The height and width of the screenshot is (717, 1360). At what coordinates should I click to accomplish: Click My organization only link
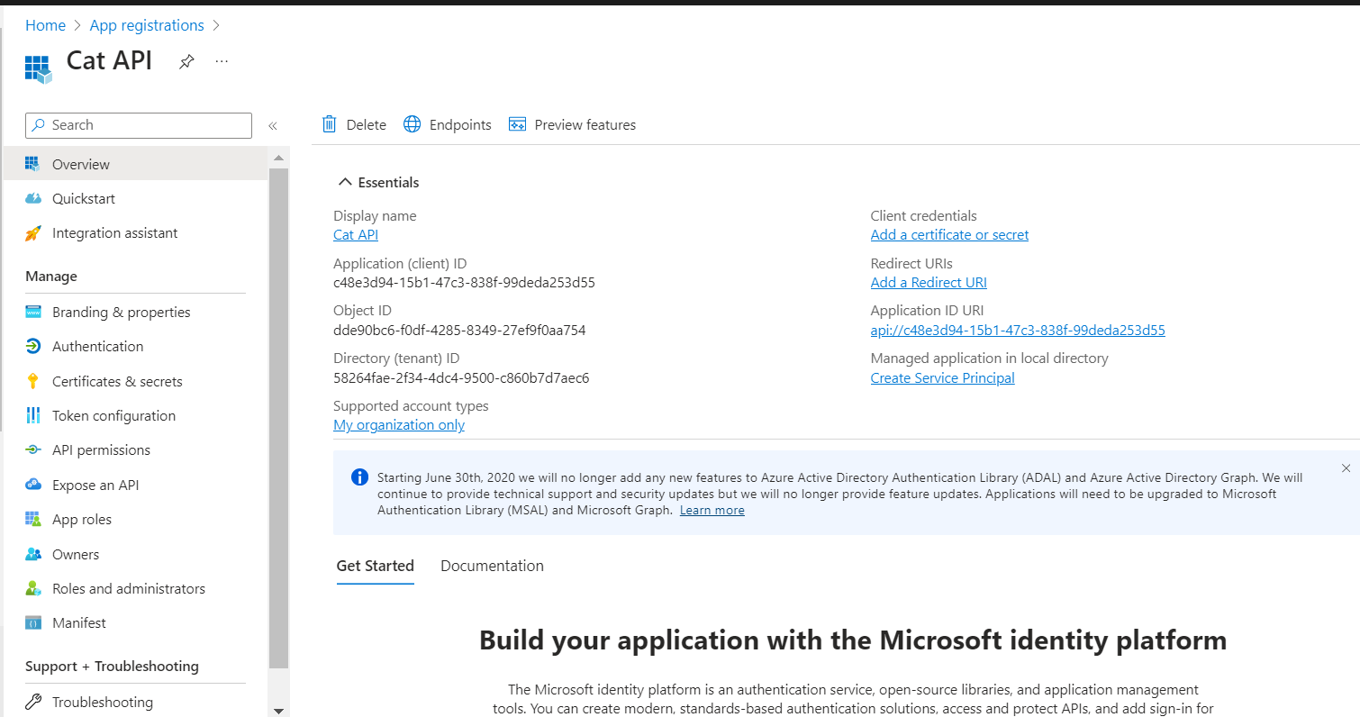click(x=399, y=425)
